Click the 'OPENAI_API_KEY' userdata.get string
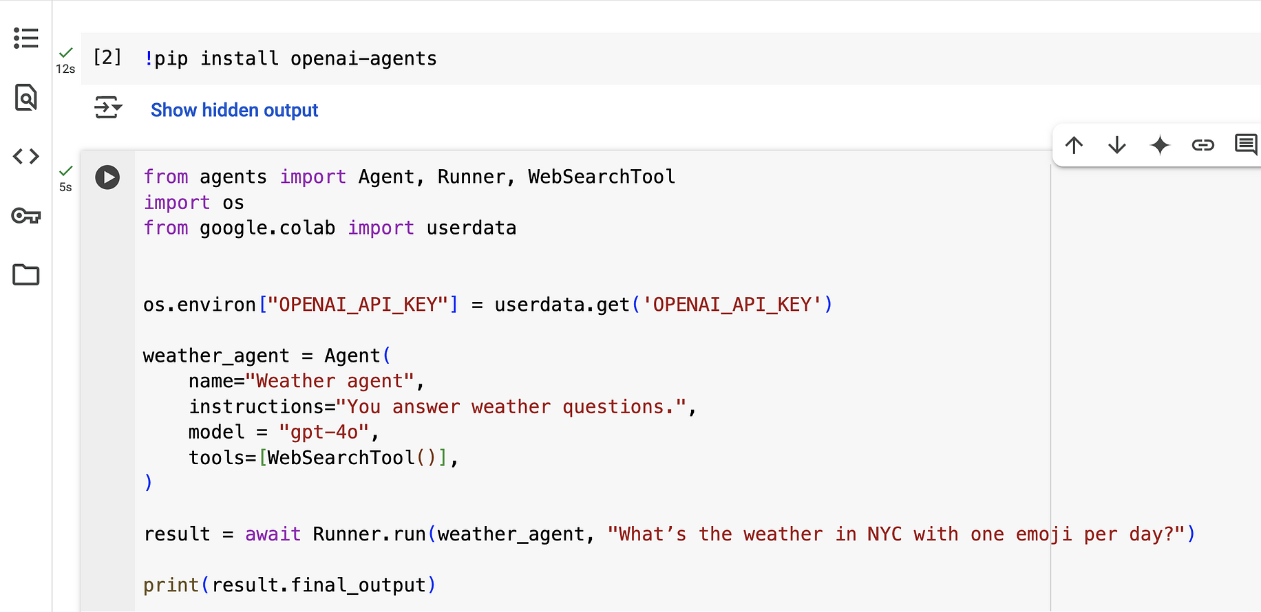 pyautogui.click(x=732, y=305)
